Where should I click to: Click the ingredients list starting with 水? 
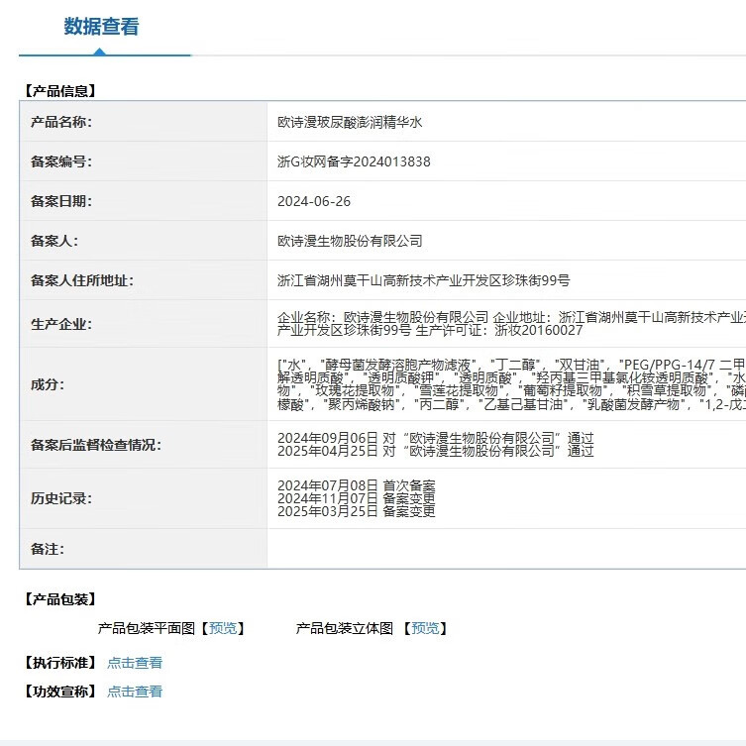point(511,384)
